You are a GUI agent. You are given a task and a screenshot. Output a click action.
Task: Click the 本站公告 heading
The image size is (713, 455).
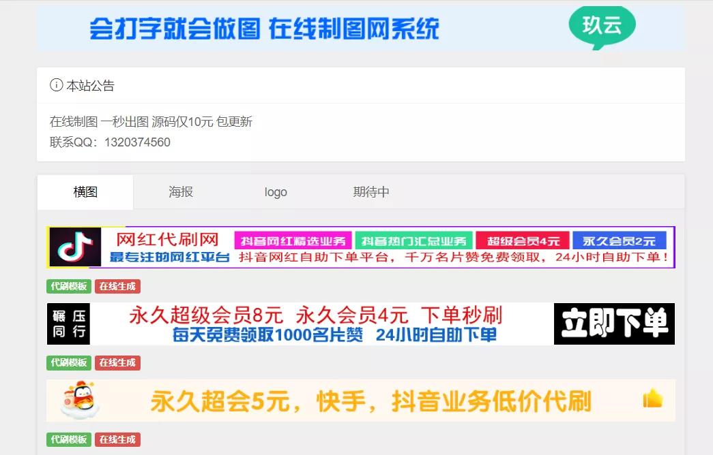[90, 85]
